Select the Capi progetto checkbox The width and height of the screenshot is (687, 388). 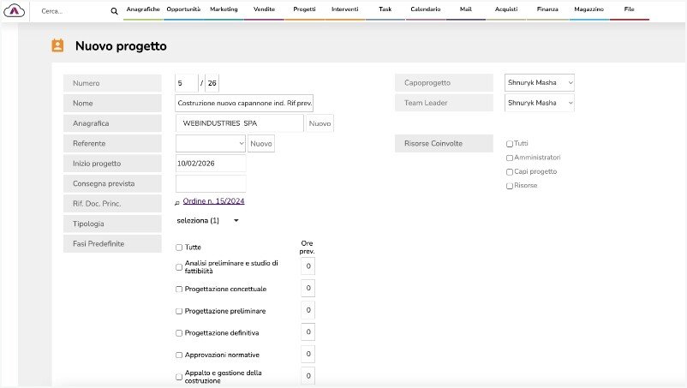coord(510,171)
